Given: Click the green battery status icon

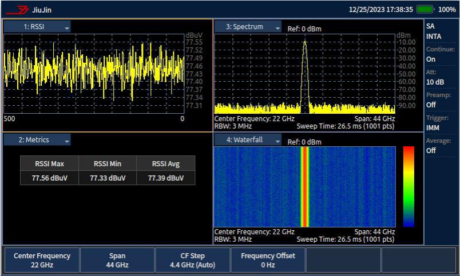Looking at the screenshot, I should [x=425, y=9].
